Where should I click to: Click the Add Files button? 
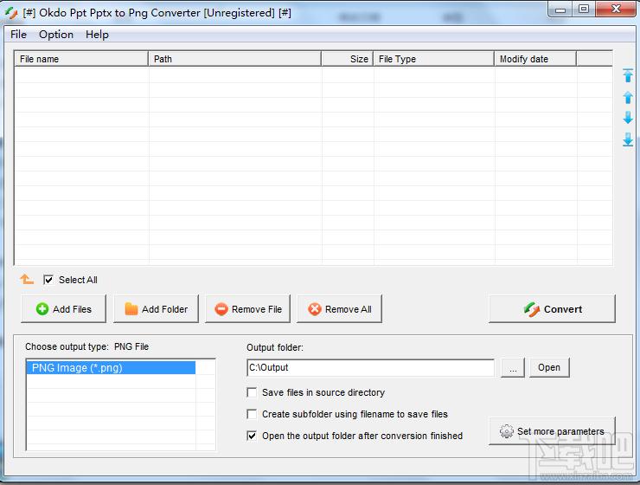(64, 309)
